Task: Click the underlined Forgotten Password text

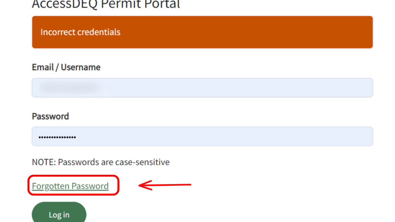Action: pyautogui.click(x=70, y=186)
